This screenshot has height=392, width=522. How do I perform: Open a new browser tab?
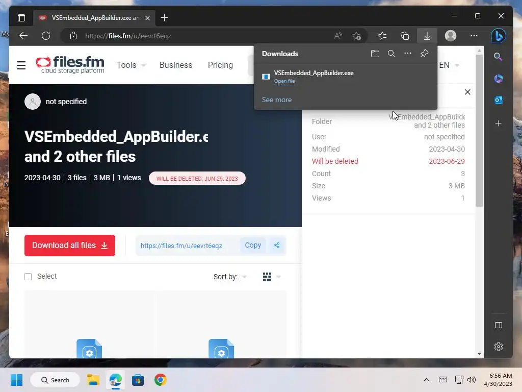click(x=164, y=18)
